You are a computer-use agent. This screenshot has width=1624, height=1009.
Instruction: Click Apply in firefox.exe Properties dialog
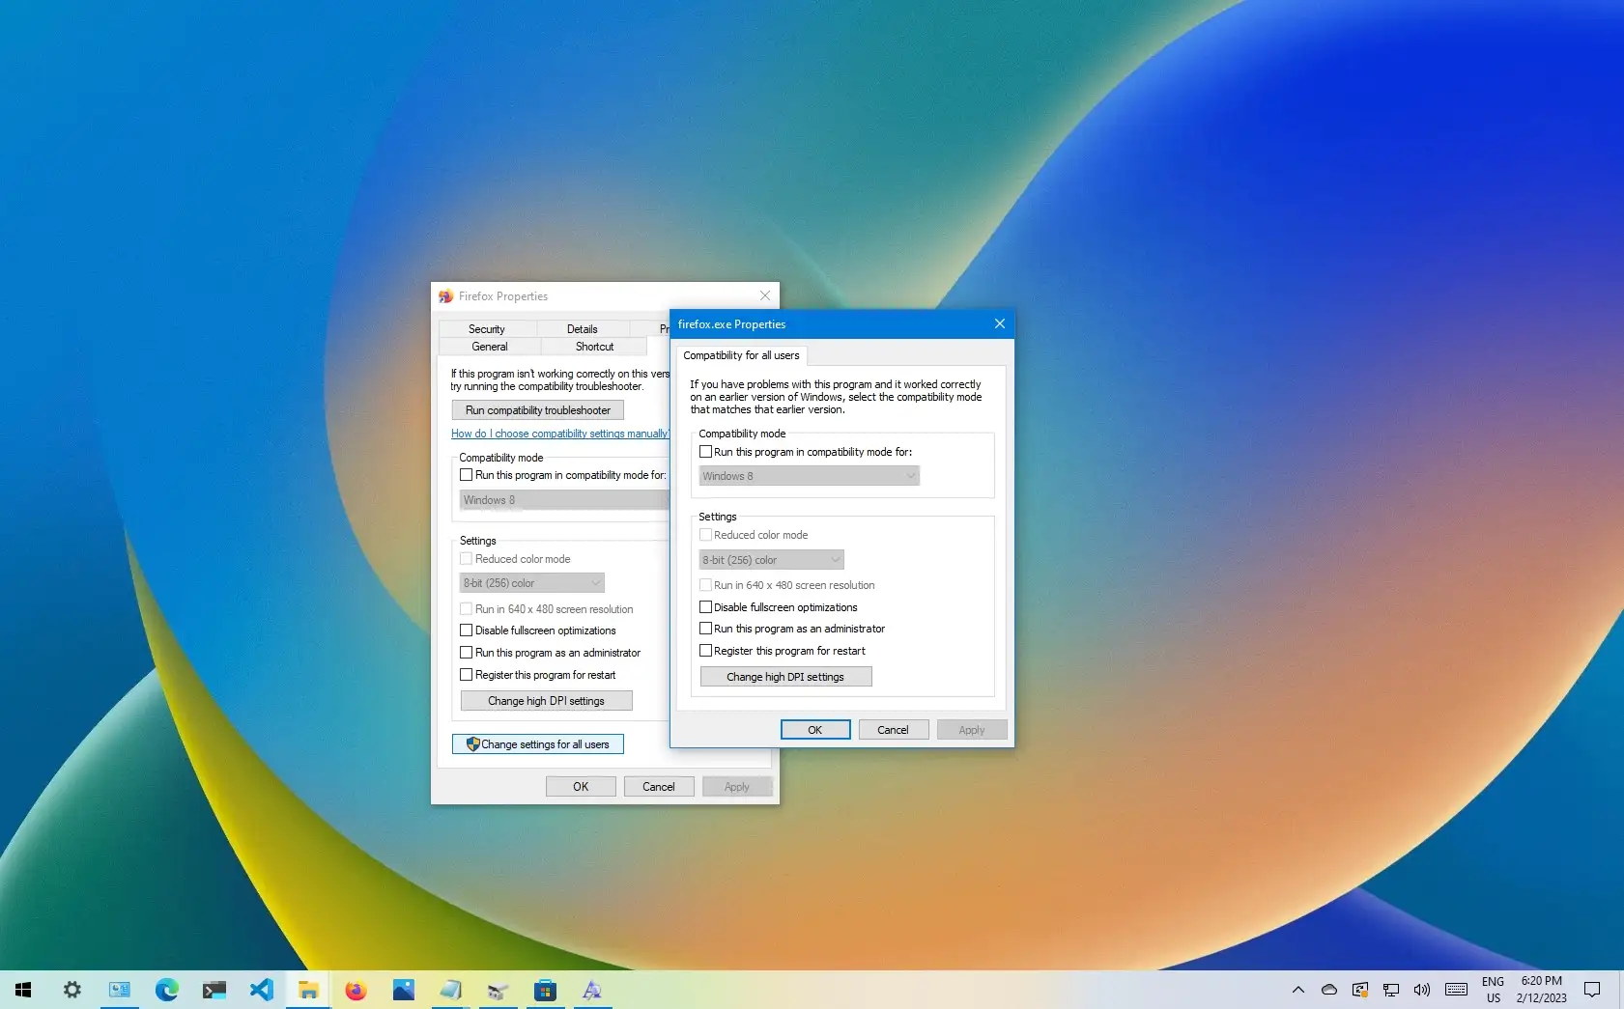972,730
